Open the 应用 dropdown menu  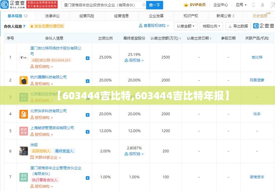pyautogui.click(x=241, y=5)
